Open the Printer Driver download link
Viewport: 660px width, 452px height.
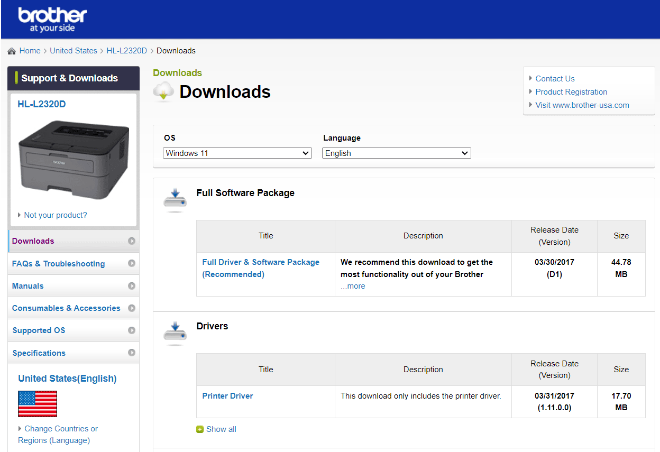click(x=227, y=395)
